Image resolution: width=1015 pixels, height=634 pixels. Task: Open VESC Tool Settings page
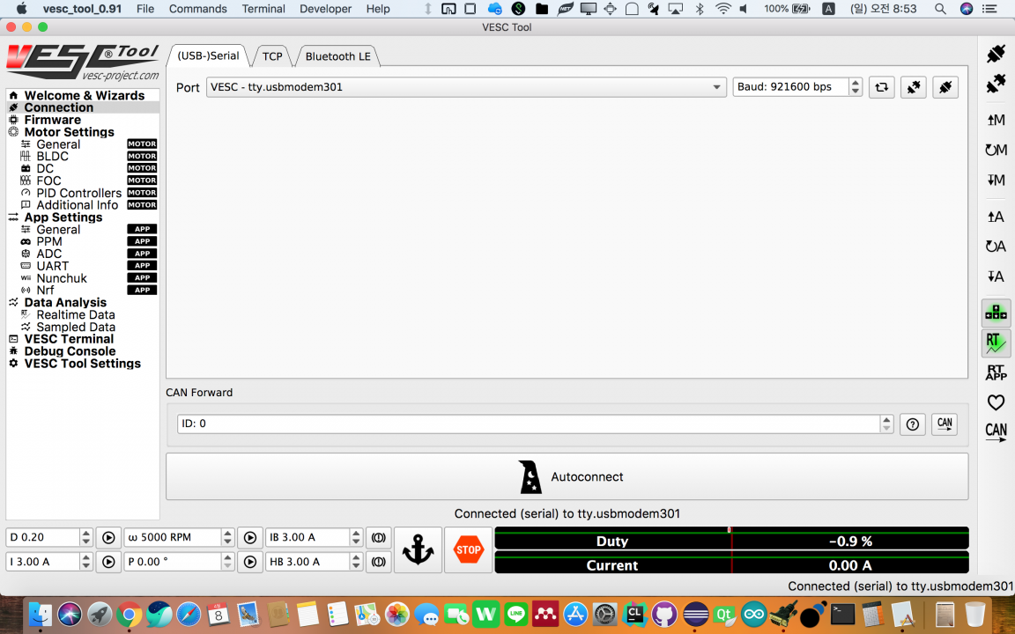(x=83, y=364)
